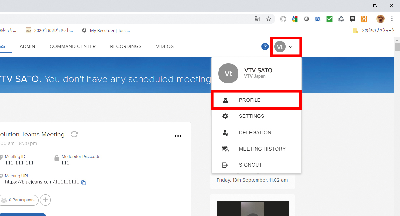Viewport: 400px width, 216px height.
Task: Click the exit arrow icon beside SIGNOUT
Action: click(225, 165)
